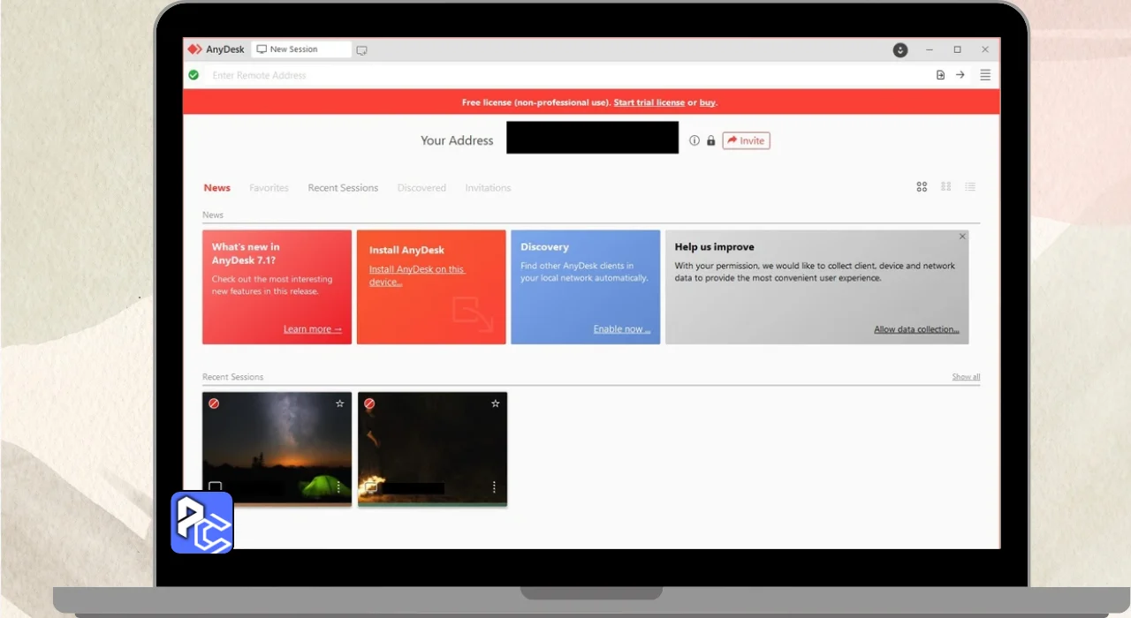The image size is (1131, 618).
Task: Click Show all for Recent Sessions
Action: tap(966, 377)
